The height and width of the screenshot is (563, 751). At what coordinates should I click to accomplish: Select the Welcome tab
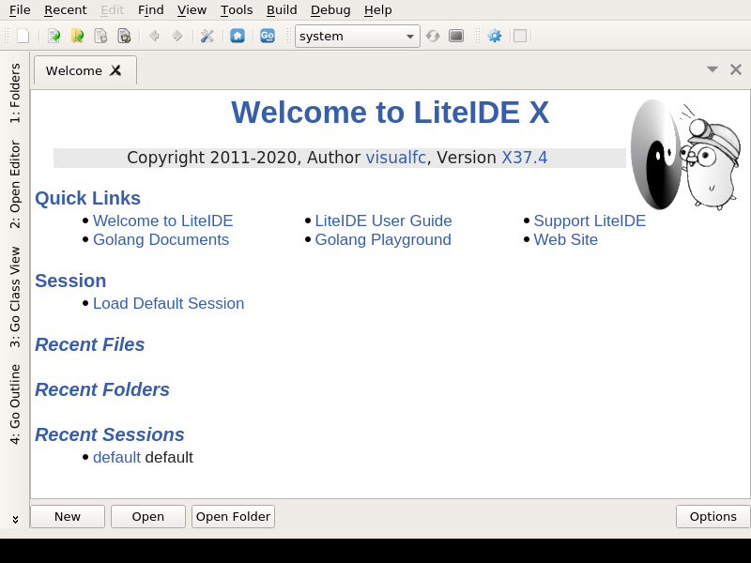click(x=75, y=69)
